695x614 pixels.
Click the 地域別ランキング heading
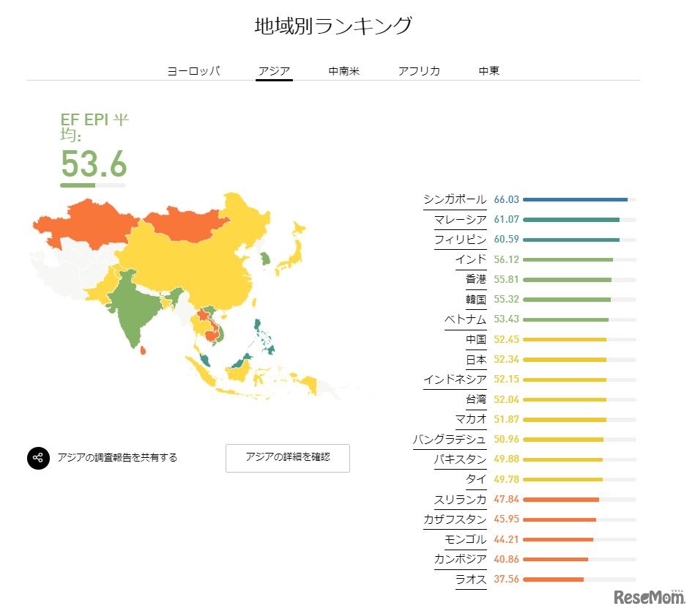332,24
